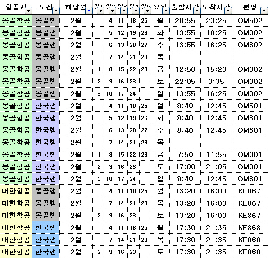Click the 21:05 arrival time cell

pyautogui.click(x=216, y=167)
